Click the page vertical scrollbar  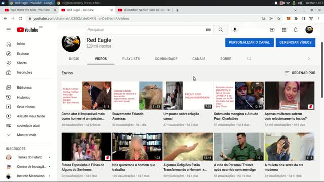[x=322, y=70]
